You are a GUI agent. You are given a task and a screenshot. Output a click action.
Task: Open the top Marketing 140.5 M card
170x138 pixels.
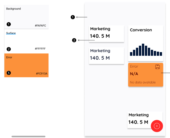(x=106, y=34)
